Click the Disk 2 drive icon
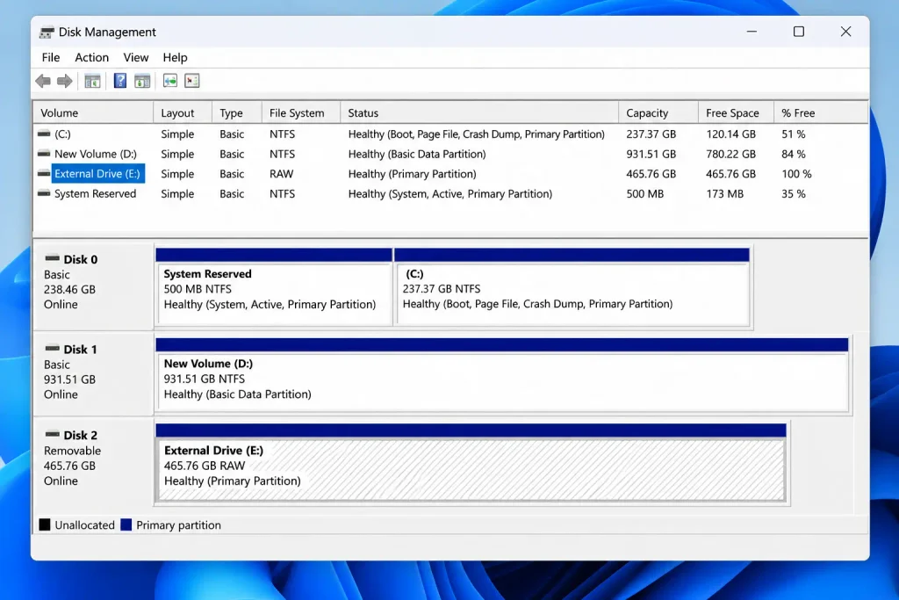The width and height of the screenshot is (899, 600). point(52,434)
